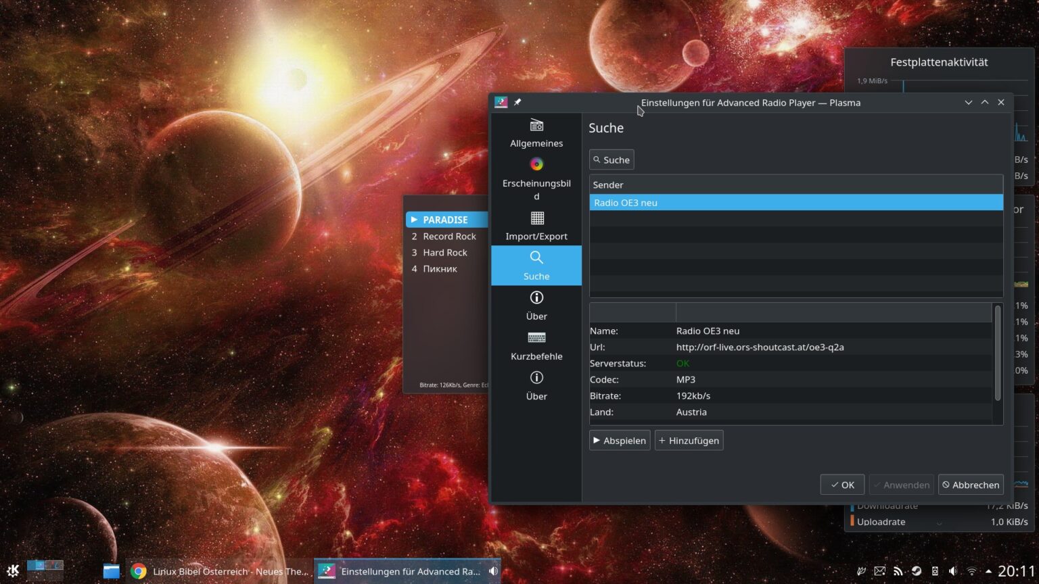Click the green OK server status

point(683,364)
